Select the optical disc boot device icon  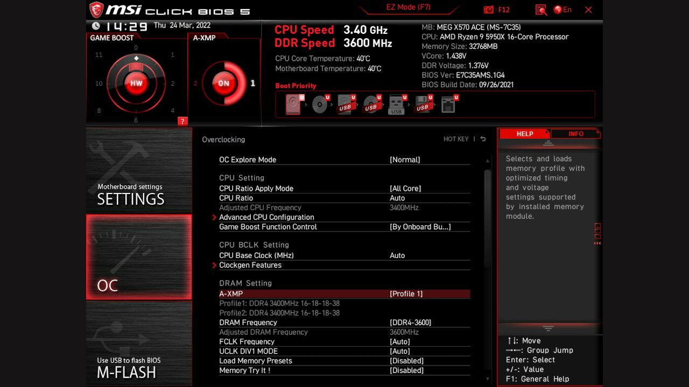pos(321,104)
